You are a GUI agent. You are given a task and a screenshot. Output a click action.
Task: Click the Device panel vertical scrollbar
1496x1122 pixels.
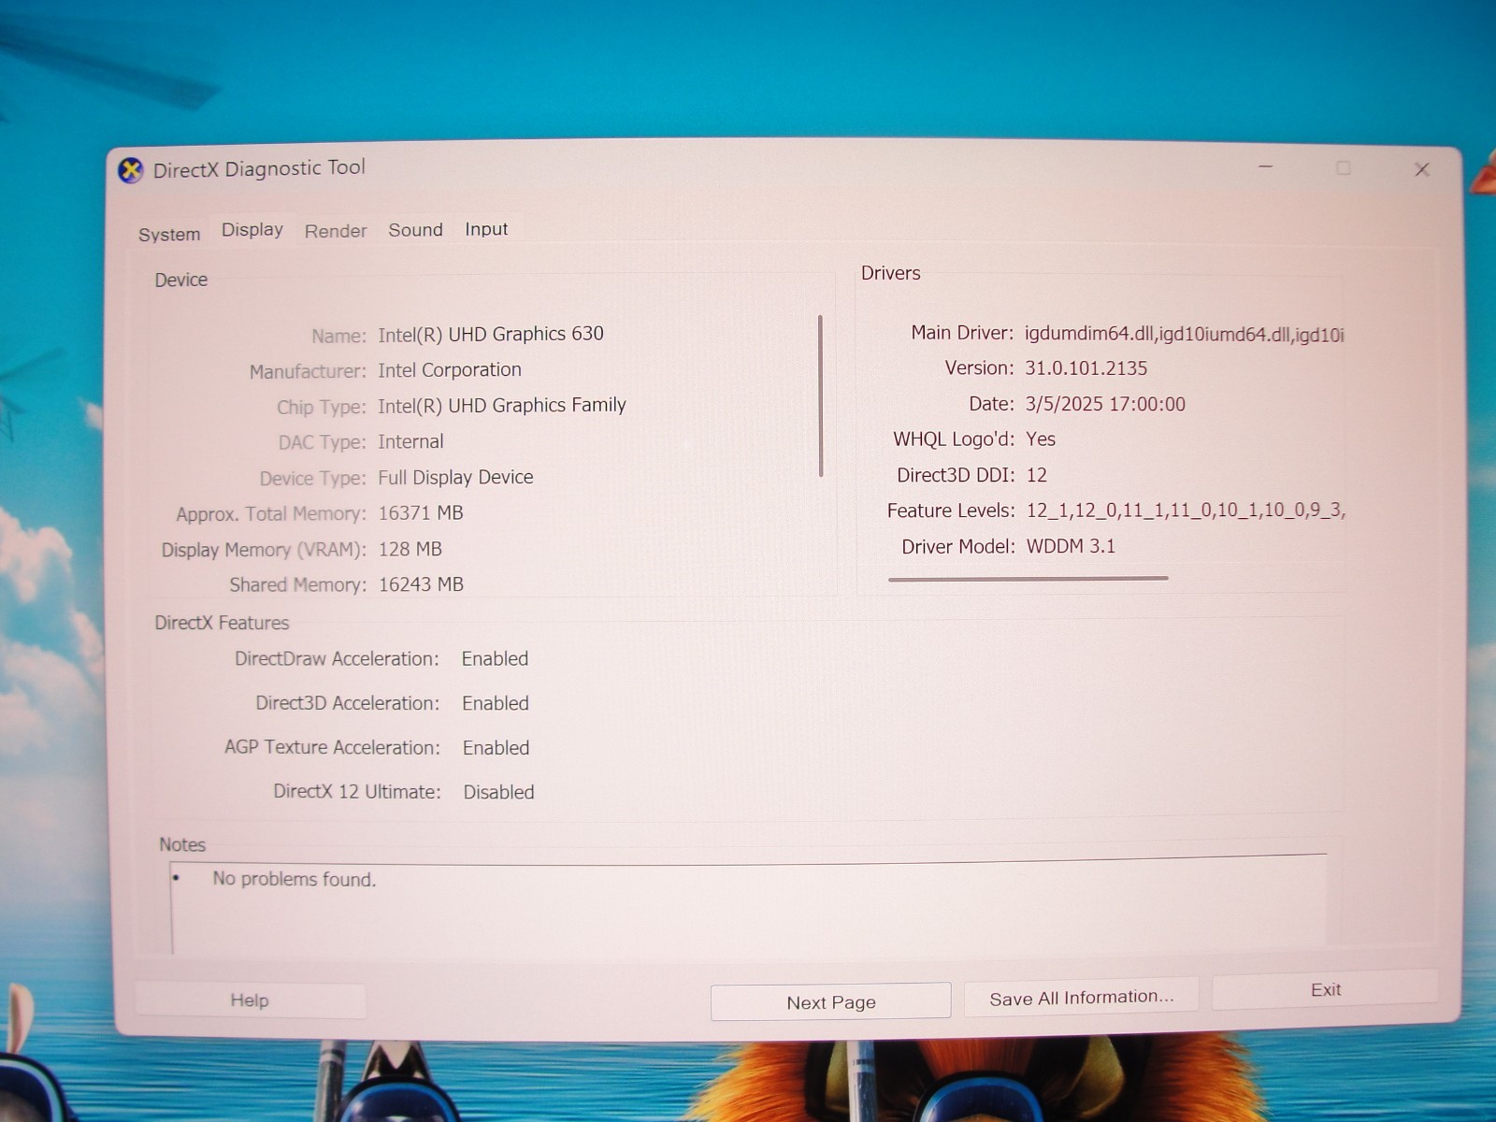point(821,396)
